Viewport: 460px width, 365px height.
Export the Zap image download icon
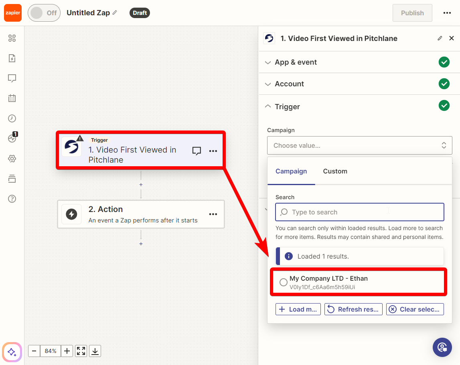click(95, 351)
